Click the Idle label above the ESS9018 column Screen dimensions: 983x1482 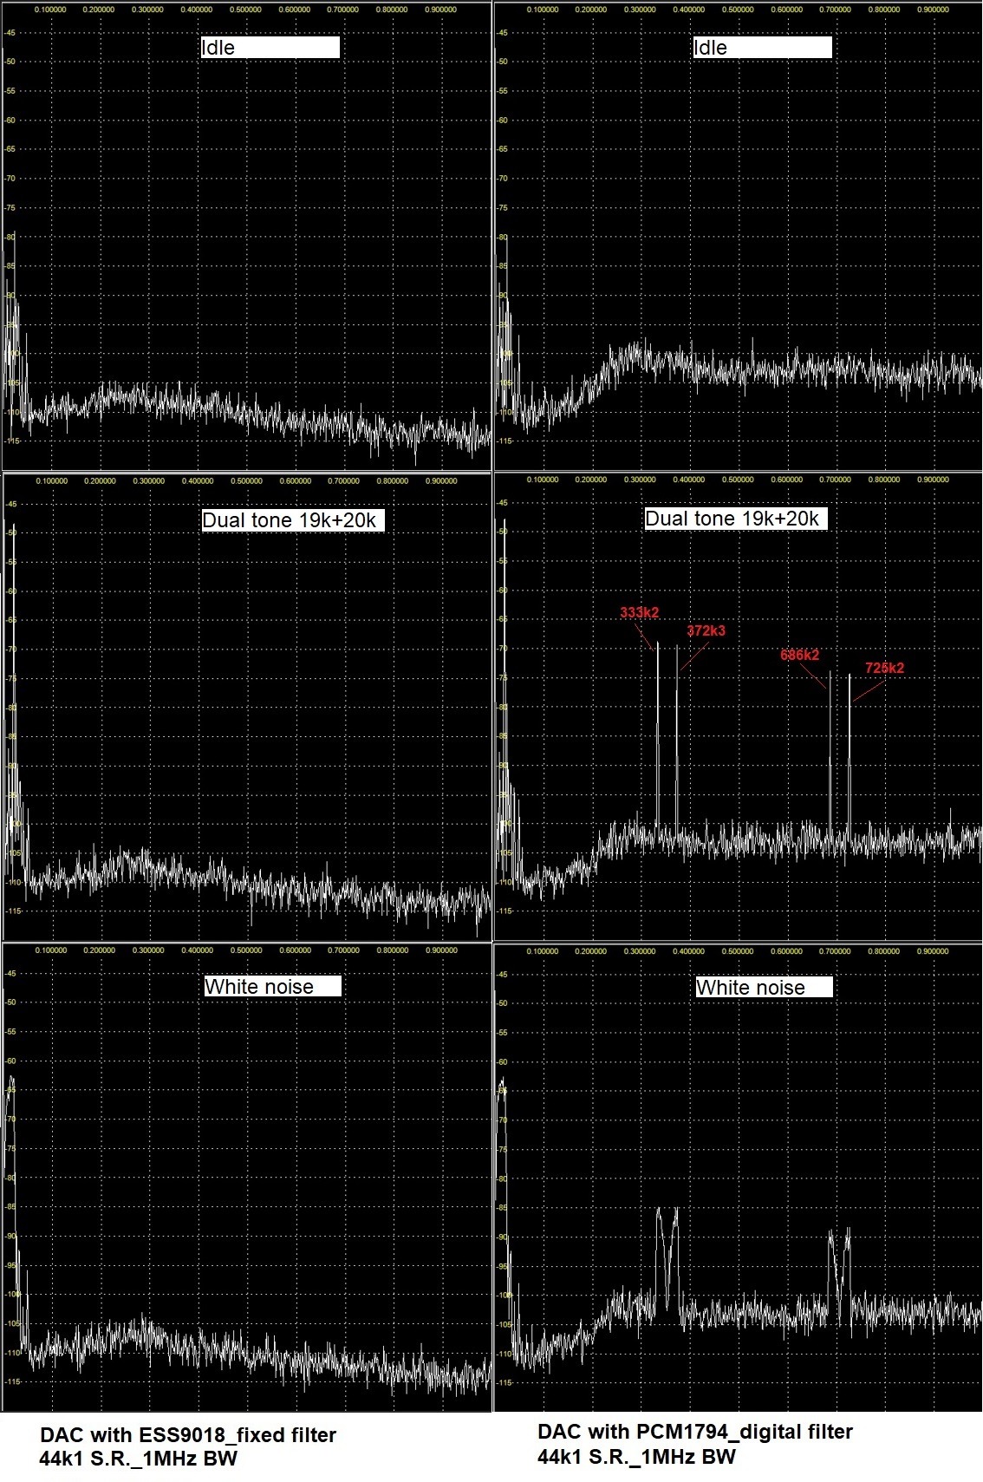pos(270,47)
